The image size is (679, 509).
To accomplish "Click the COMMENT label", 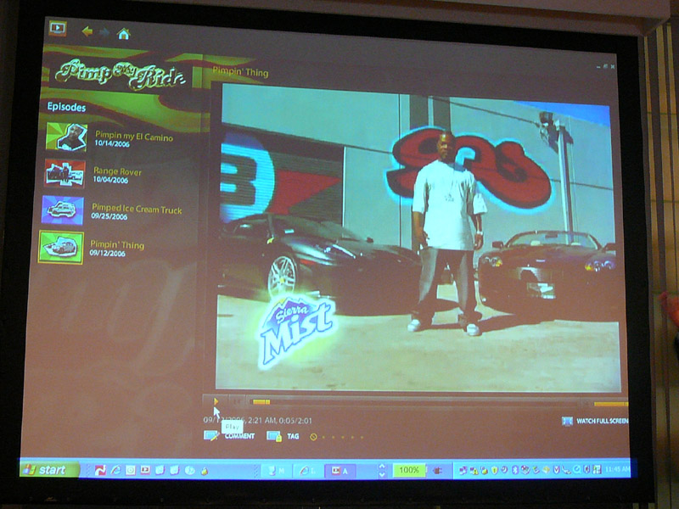I will point(239,436).
